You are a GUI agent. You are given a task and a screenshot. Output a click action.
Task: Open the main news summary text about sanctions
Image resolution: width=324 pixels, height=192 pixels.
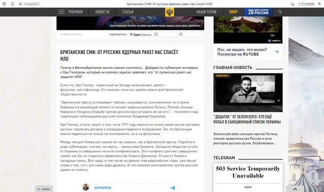(245, 138)
